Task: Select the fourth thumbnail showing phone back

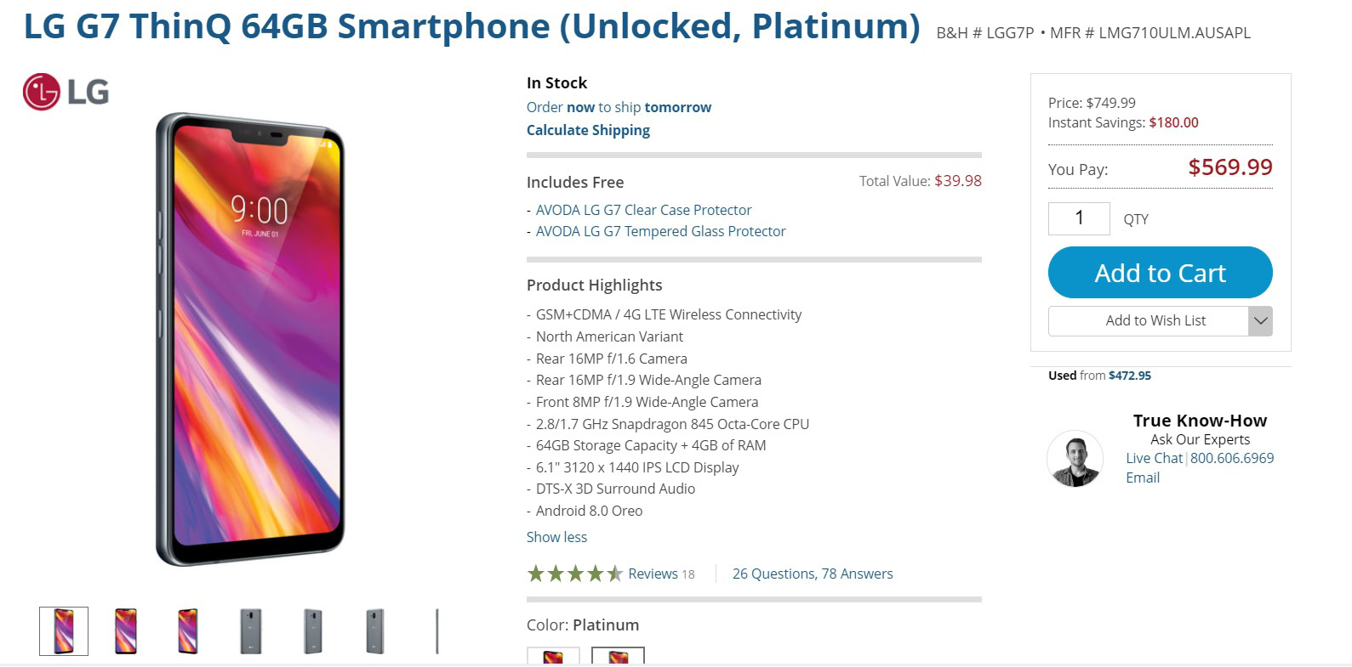Action: tap(251, 631)
